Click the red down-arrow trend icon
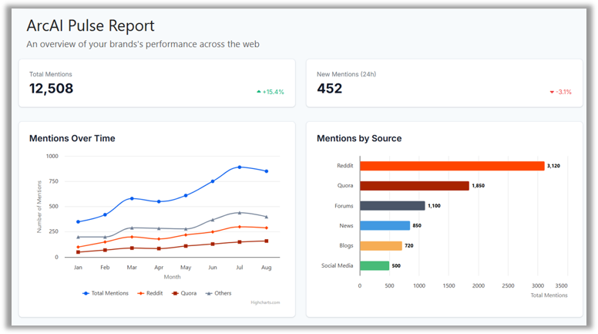This screenshot has width=598, height=334. [552, 92]
